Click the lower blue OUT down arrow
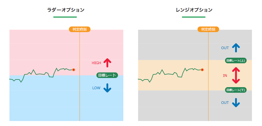The height and width of the screenshot is (126, 262). pyautogui.click(x=236, y=102)
